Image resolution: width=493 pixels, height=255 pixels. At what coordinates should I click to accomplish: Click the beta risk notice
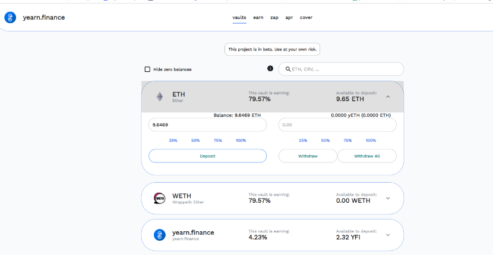272,49
